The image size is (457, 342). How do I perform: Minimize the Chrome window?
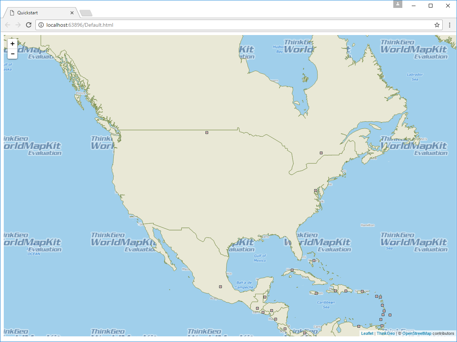click(413, 6)
